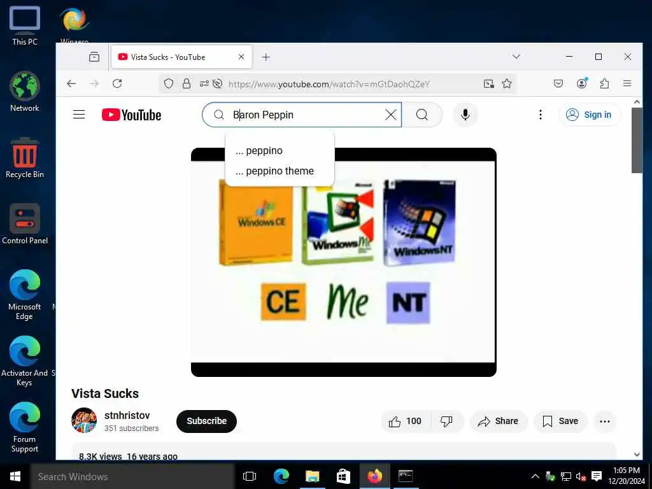
Task: Select the This PC desktop icon
Action: tap(25, 25)
